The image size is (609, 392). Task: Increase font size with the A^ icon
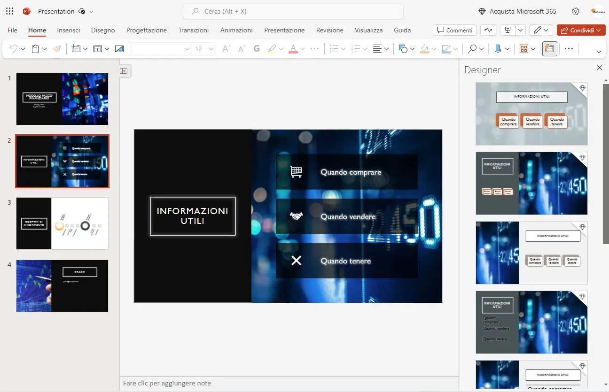pyautogui.click(x=226, y=48)
